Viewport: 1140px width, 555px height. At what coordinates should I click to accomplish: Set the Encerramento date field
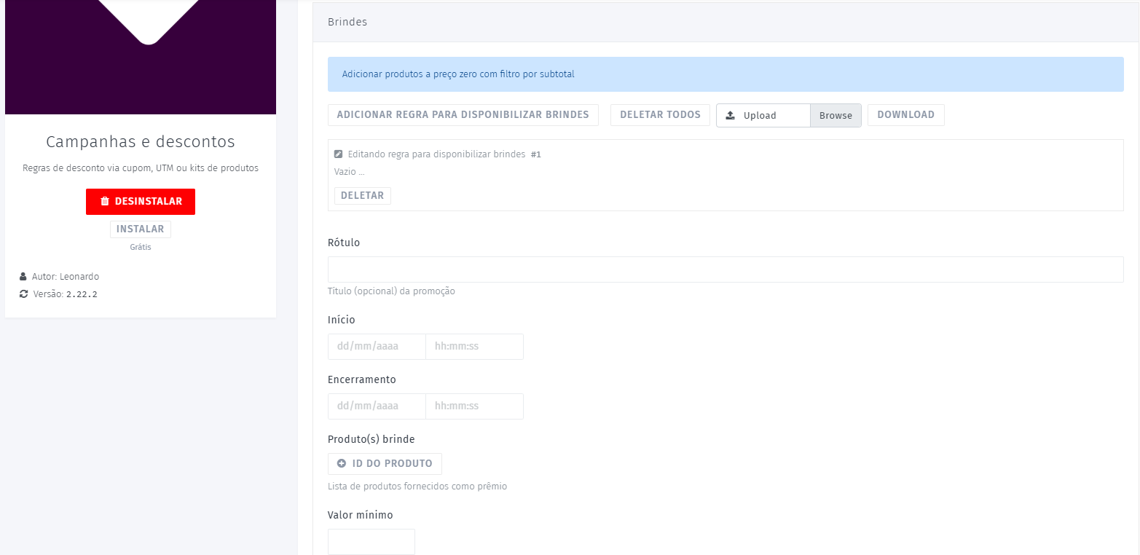click(x=377, y=406)
